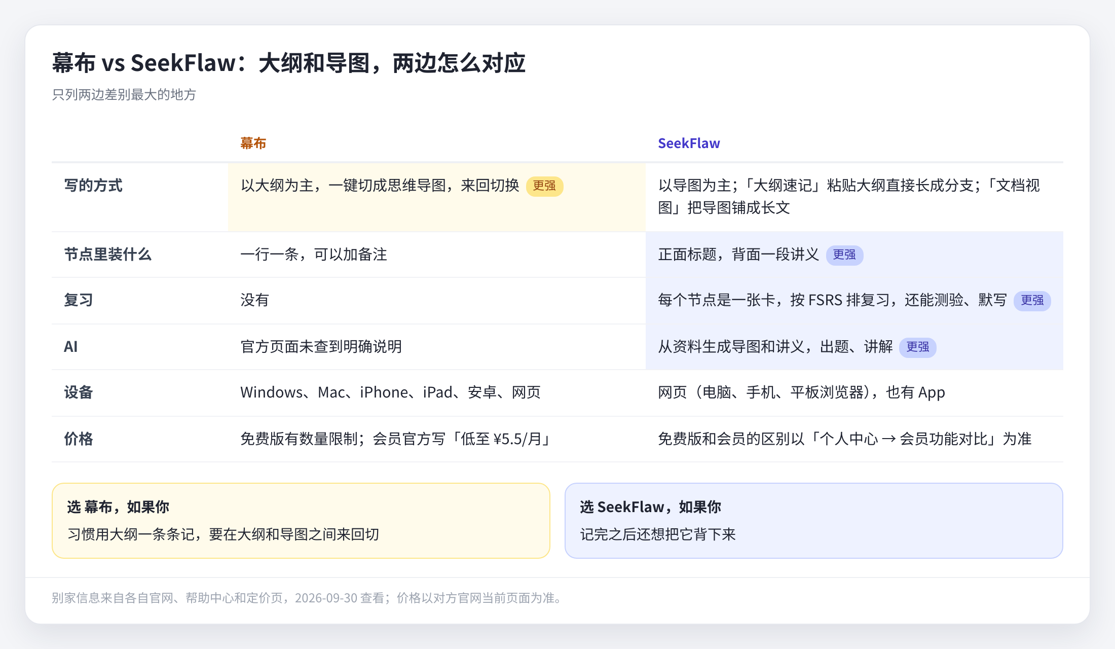The image size is (1115, 649).
Task: Click the text 习惯用大纲一条条记
Action: 131,534
